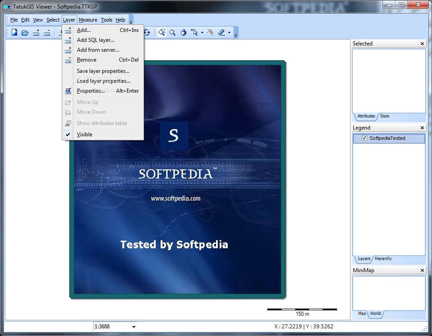
Task: Click the Properties checkmark menu icon
Action: tap(68, 91)
